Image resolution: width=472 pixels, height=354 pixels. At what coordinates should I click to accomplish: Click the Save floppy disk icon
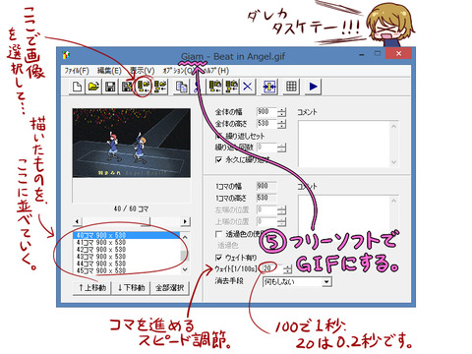tap(110, 87)
